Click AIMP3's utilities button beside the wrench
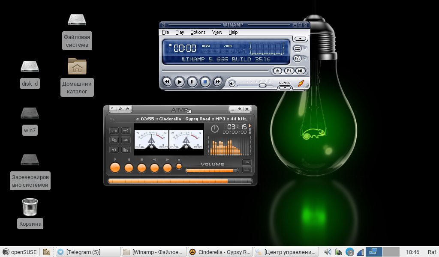 [x=128, y=109]
